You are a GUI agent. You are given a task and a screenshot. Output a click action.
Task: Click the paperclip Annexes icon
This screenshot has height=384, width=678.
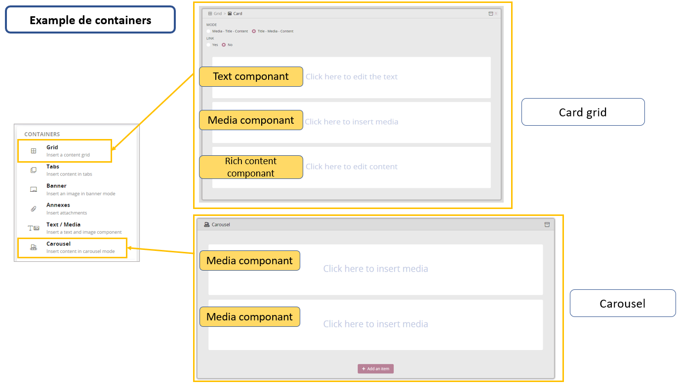click(33, 208)
